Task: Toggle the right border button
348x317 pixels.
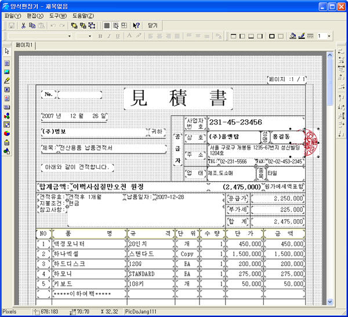Action: click(260, 36)
